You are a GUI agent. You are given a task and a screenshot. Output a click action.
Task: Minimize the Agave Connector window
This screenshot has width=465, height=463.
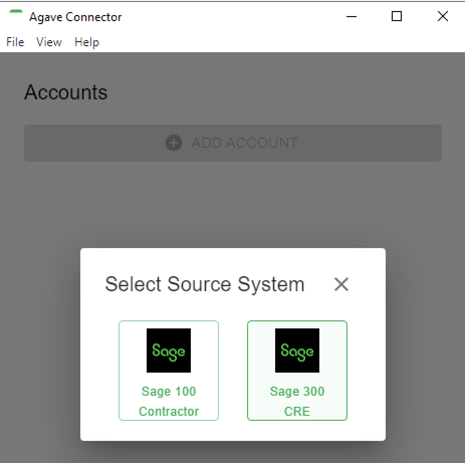tap(352, 16)
